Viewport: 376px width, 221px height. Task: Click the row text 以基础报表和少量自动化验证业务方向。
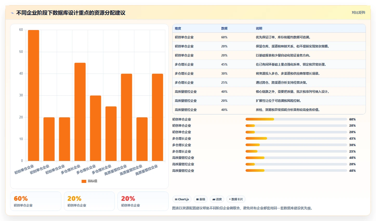coord(283,55)
